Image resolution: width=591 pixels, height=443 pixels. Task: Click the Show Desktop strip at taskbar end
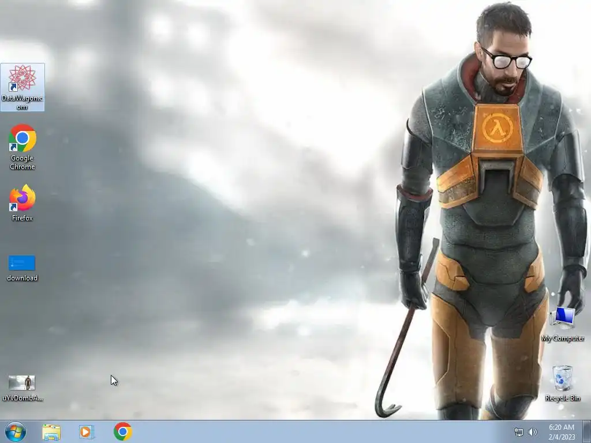[x=586, y=431]
